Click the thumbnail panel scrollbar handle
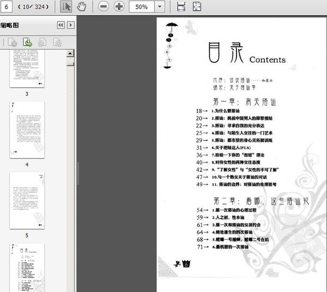The height and width of the screenshot is (292, 327). click(70, 64)
